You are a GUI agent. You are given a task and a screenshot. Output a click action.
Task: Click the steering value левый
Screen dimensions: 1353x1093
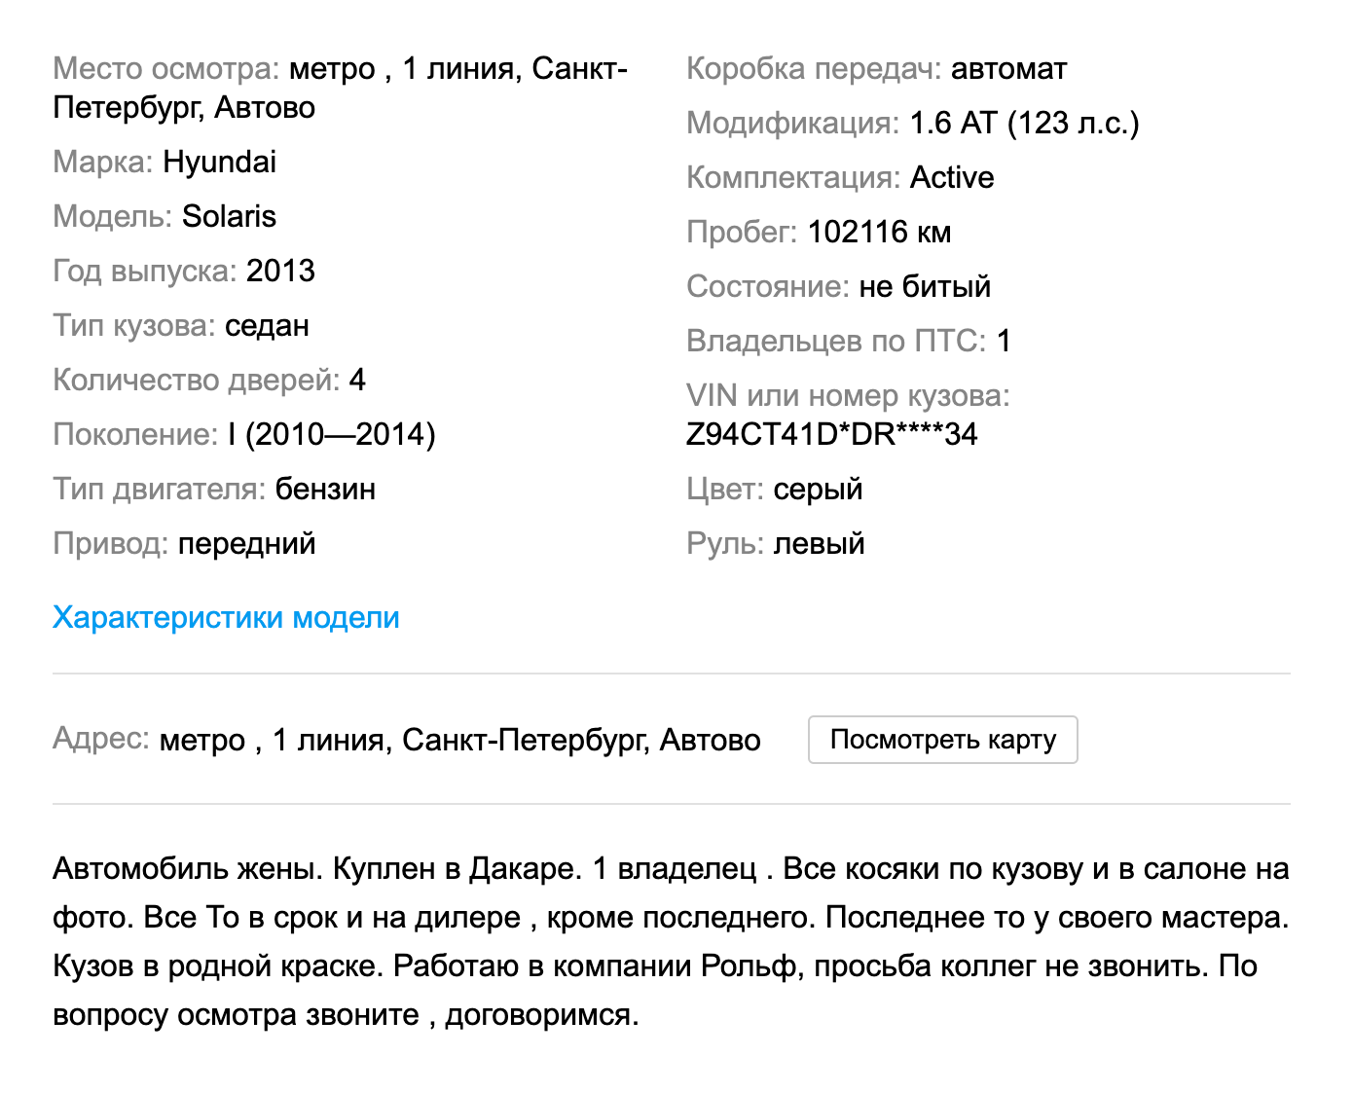click(x=819, y=543)
